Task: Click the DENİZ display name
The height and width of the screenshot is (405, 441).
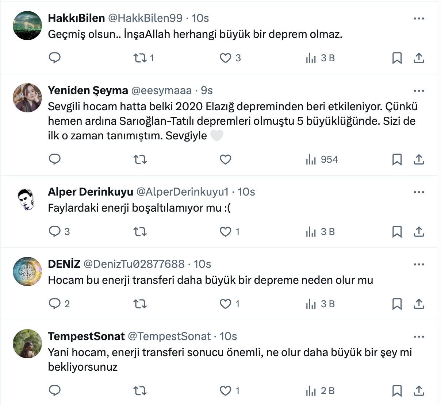Action: coord(64,264)
